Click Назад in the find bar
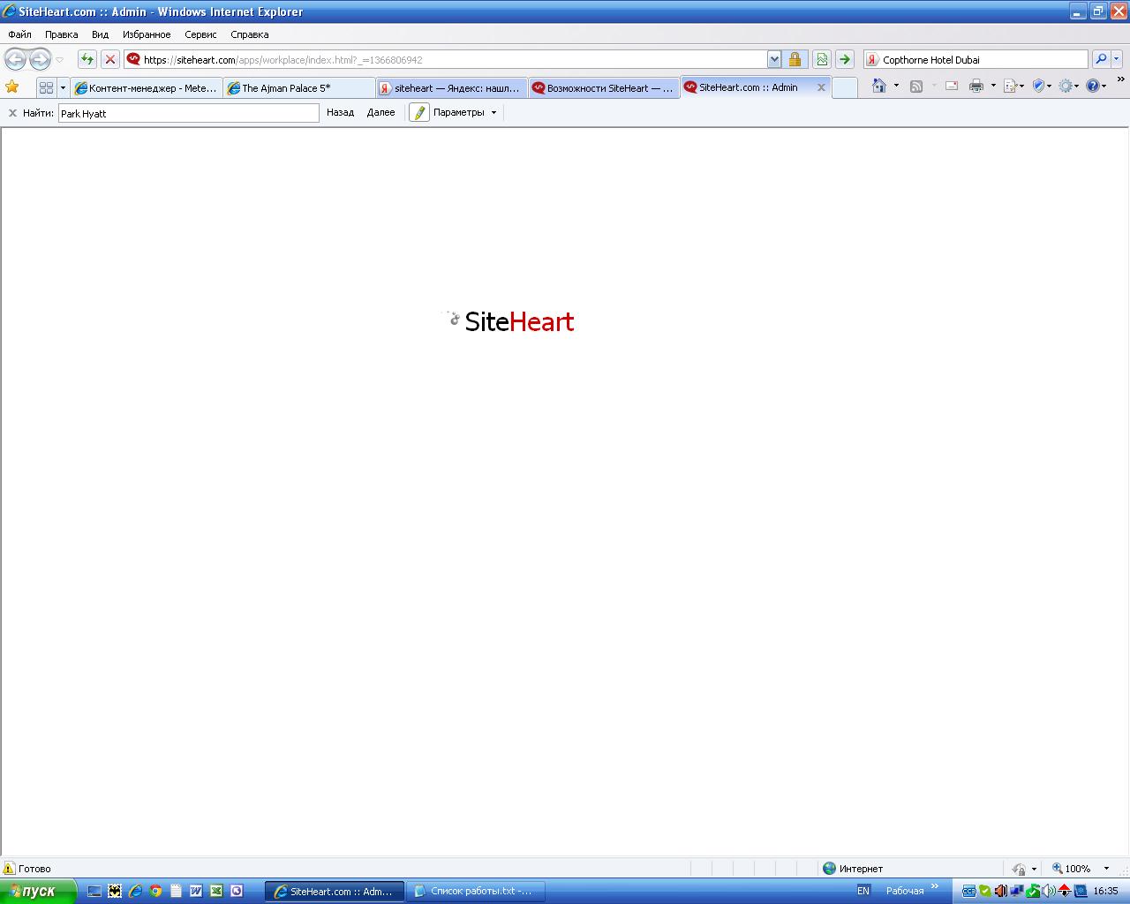The height and width of the screenshot is (904, 1130). (340, 112)
